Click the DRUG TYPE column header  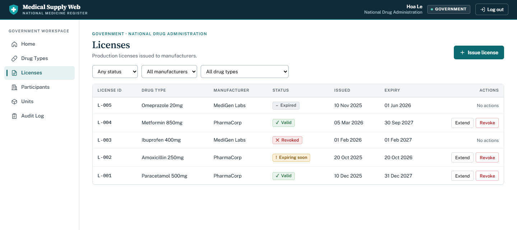[154, 90]
